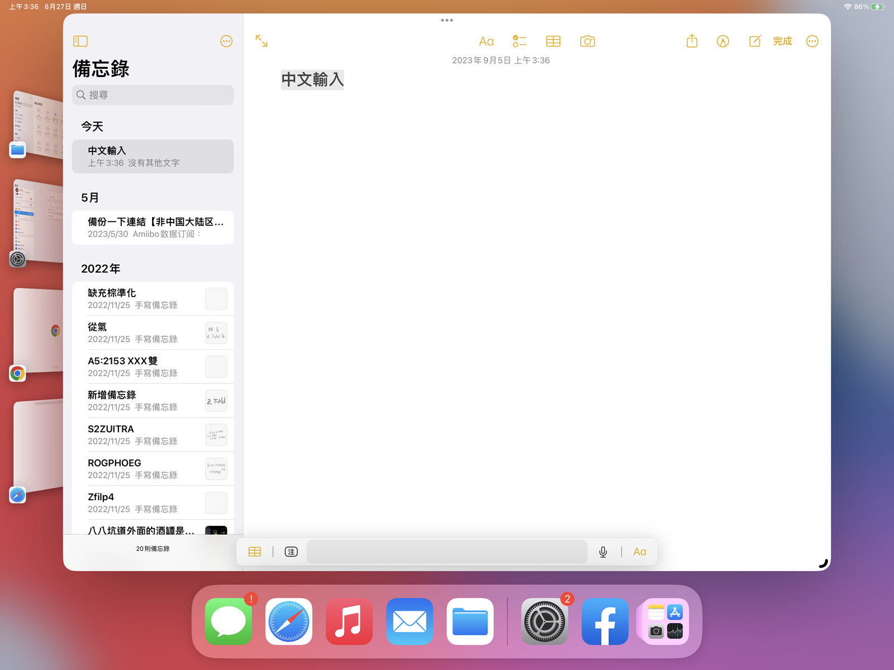Open the multitasking three-dot menu
The image size is (894, 670).
pos(447,21)
